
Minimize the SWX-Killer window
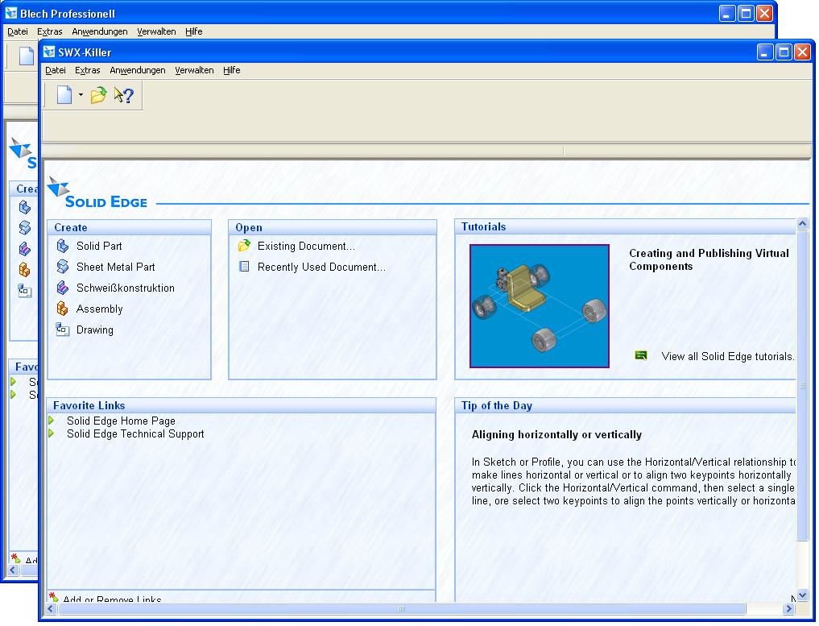[765, 52]
